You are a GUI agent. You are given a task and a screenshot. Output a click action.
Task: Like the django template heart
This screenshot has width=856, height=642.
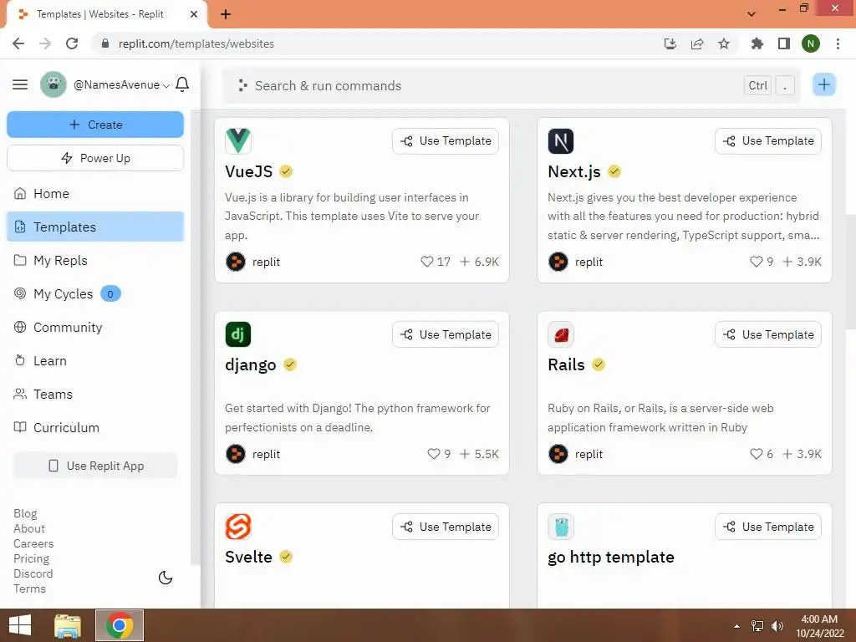(x=434, y=454)
